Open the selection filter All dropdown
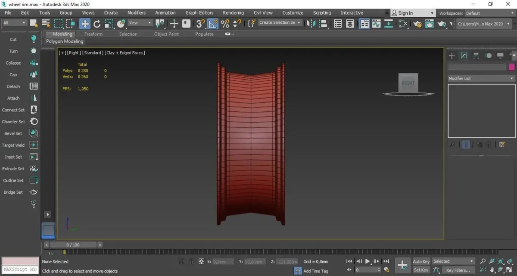This screenshot has width=517, height=276. tap(15, 23)
